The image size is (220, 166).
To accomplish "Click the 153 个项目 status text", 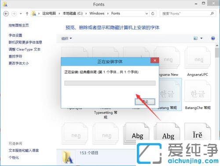I will click(x=89, y=153).
